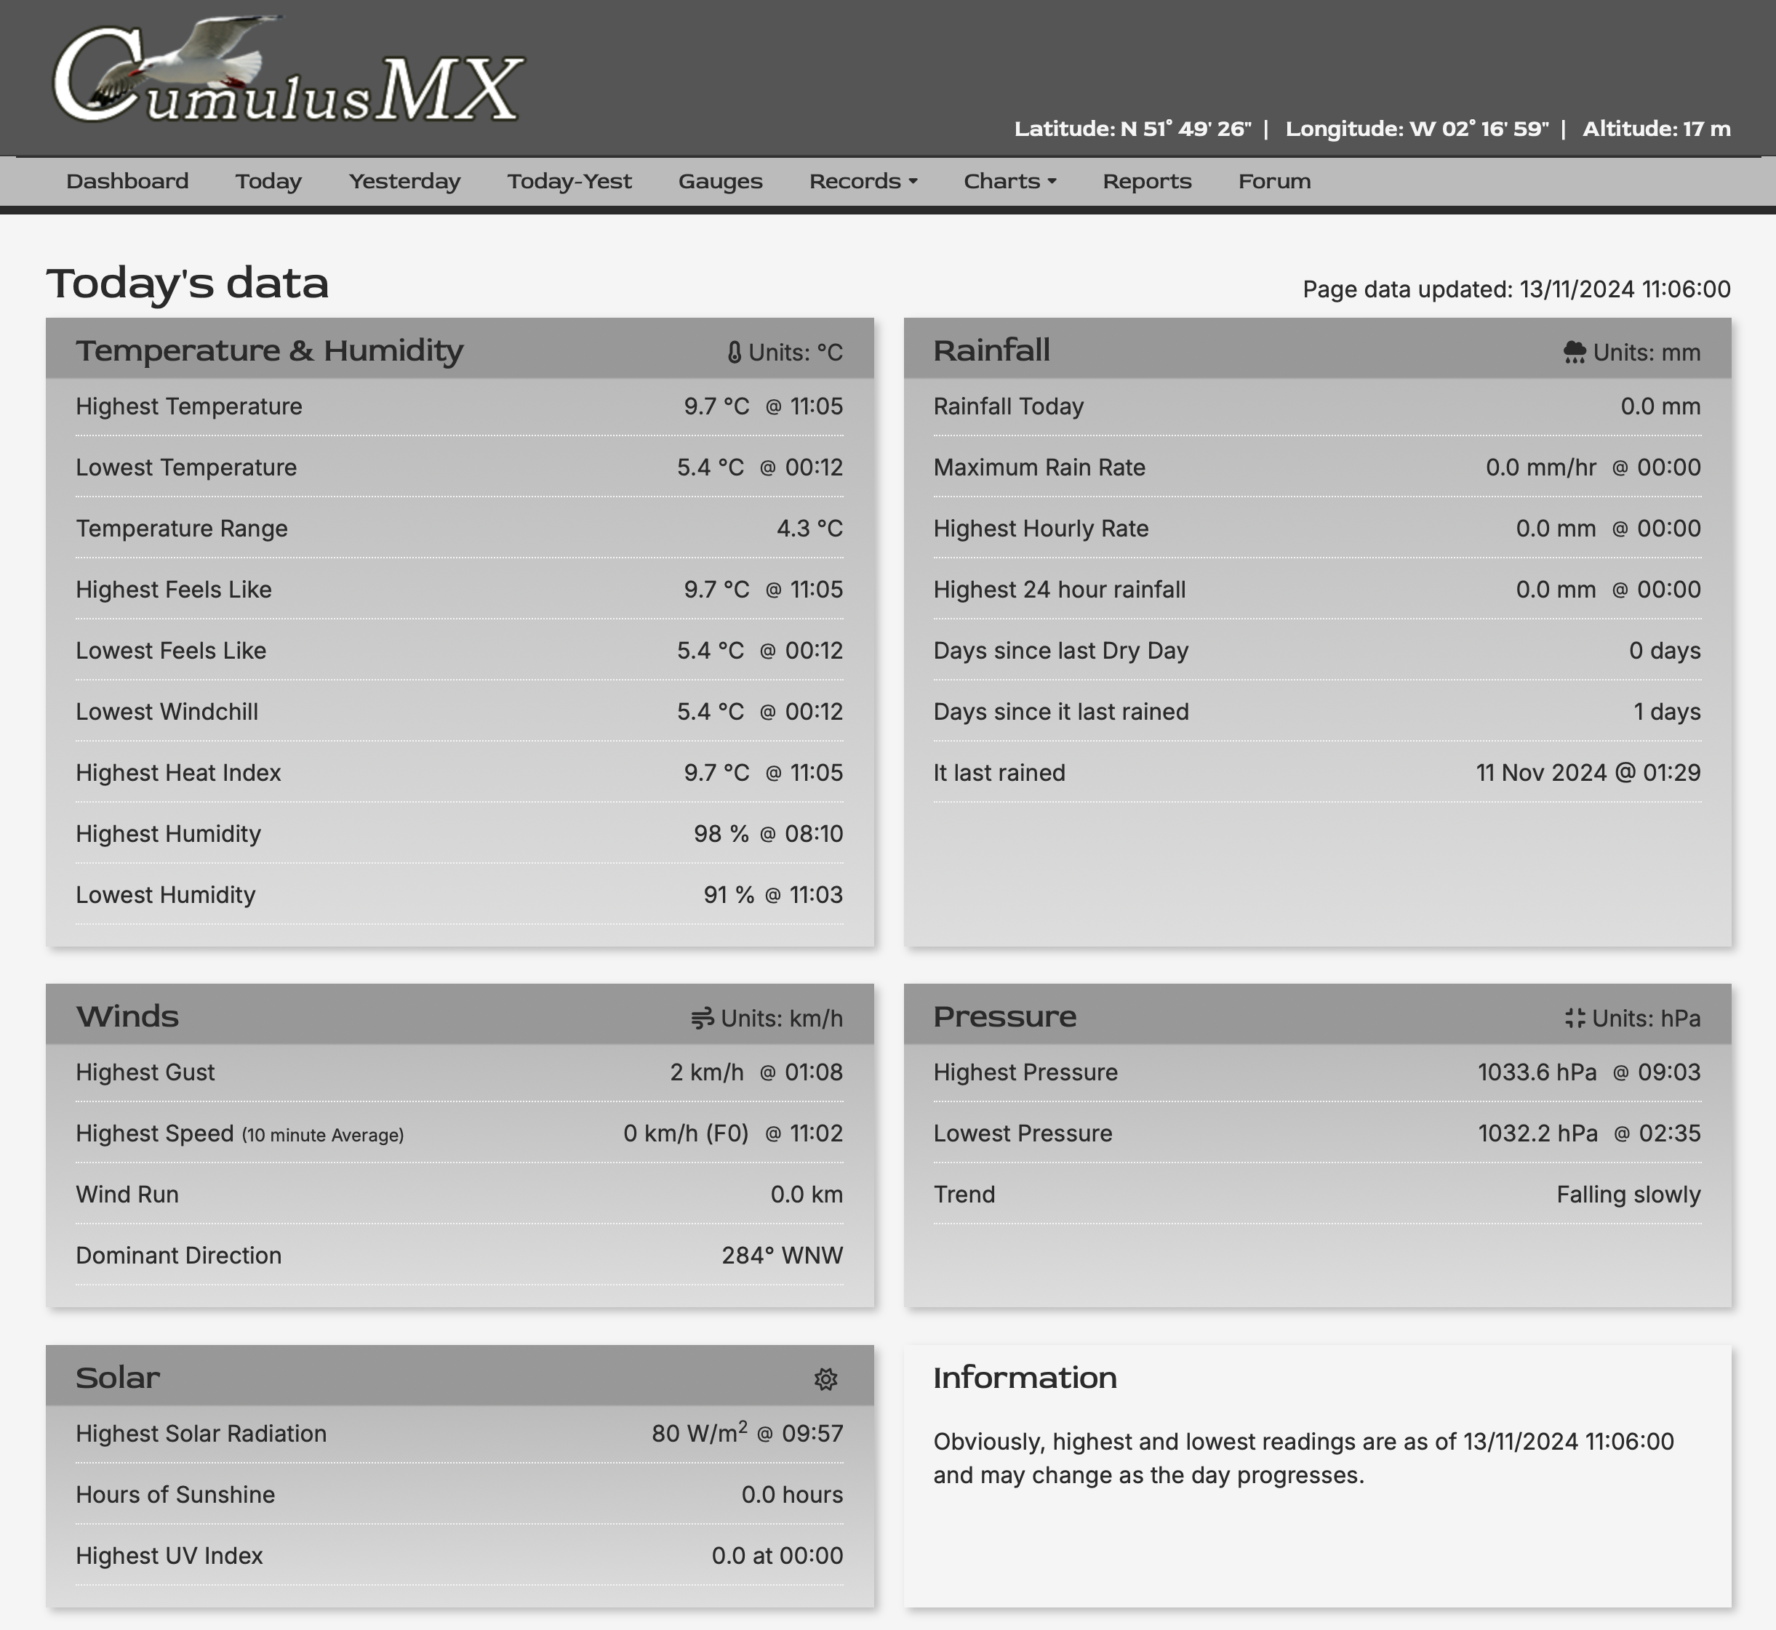Open the Dashboard page
The height and width of the screenshot is (1630, 1776).
127,182
